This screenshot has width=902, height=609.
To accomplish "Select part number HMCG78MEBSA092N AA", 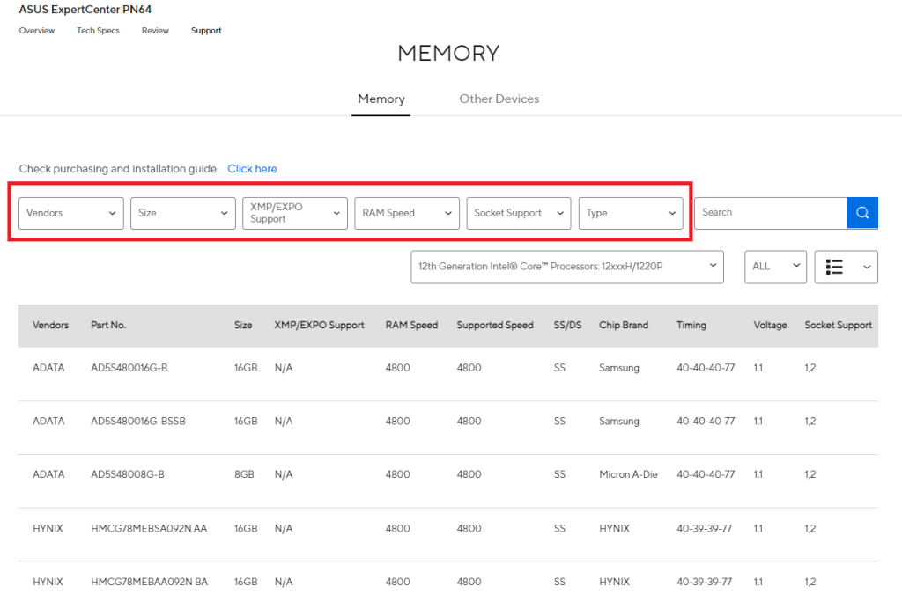I will (149, 529).
